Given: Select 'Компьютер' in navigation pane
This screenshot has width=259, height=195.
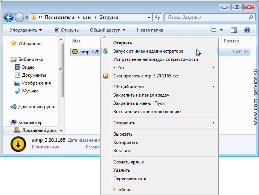Looking at the screenshot, I should click(x=26, y=122).
